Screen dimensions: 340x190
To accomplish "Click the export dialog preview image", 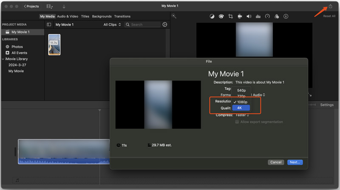I will tap(158, 105).
